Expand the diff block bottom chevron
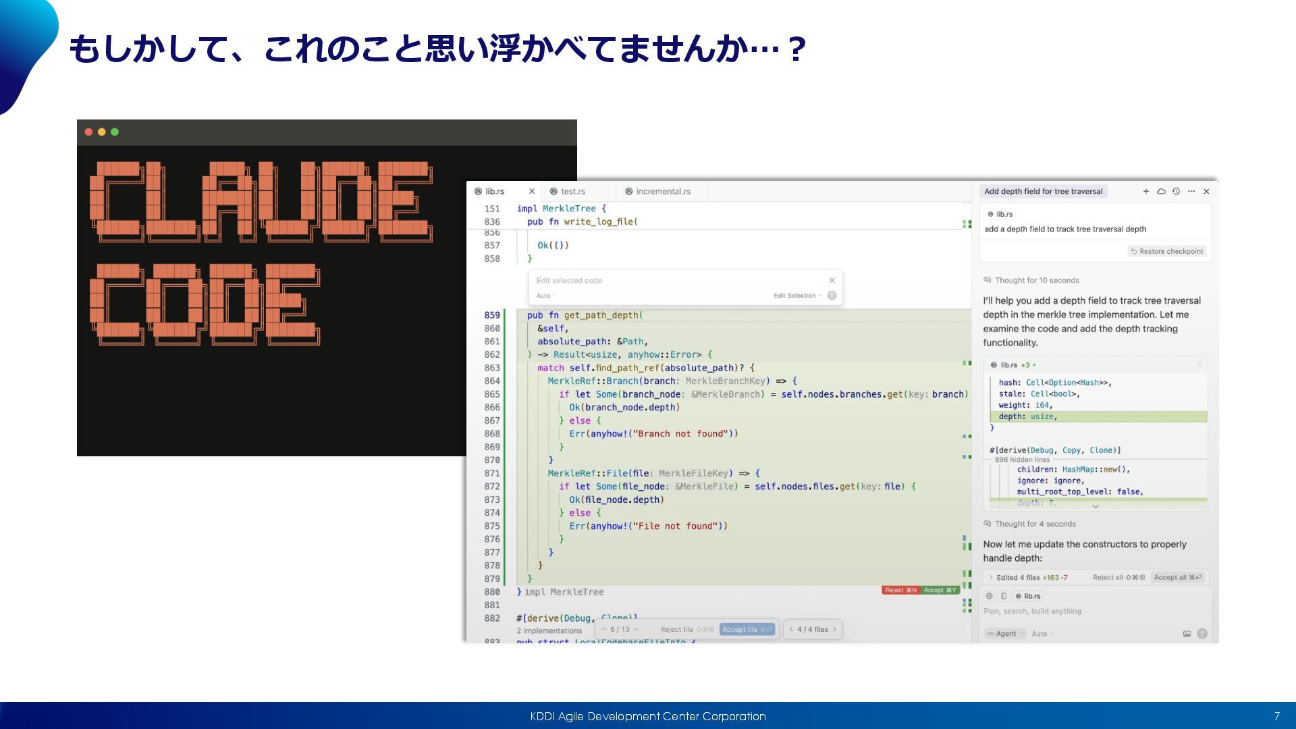Screen dimensions: 1296x729 click(1096, 506)
